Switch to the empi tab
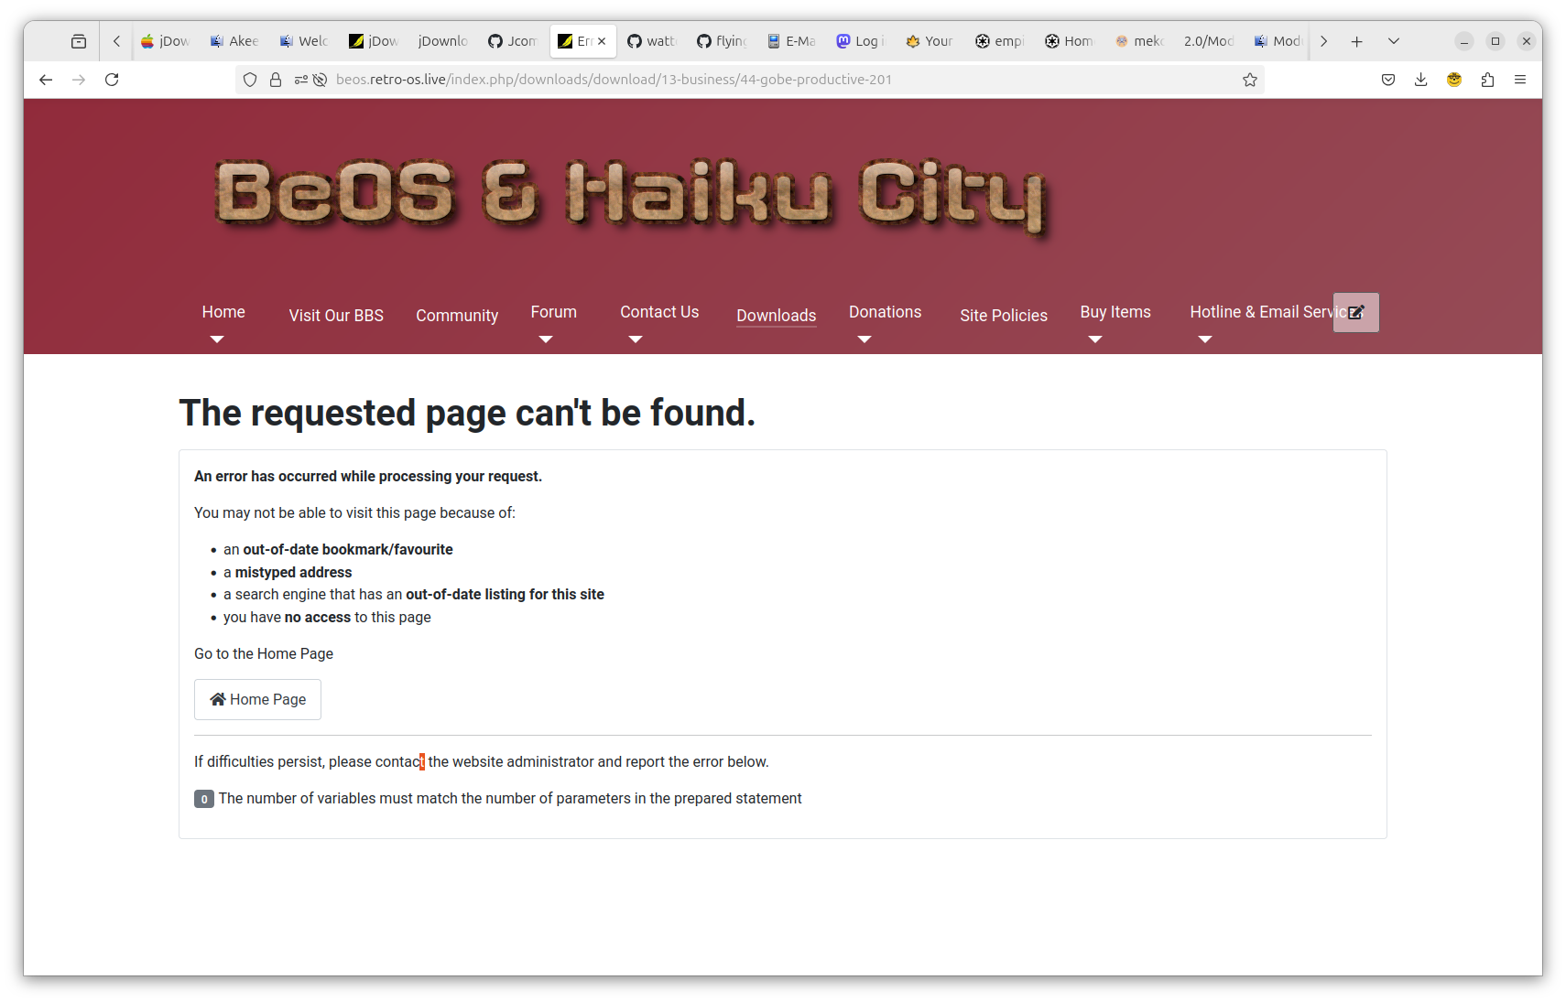Image resolution: width=1566 pixels, height=1002 pixels. point(1000,41)
